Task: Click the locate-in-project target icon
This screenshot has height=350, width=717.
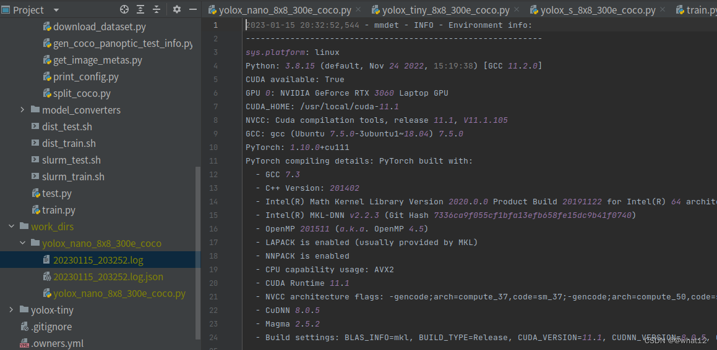Action: click(124, 9)
